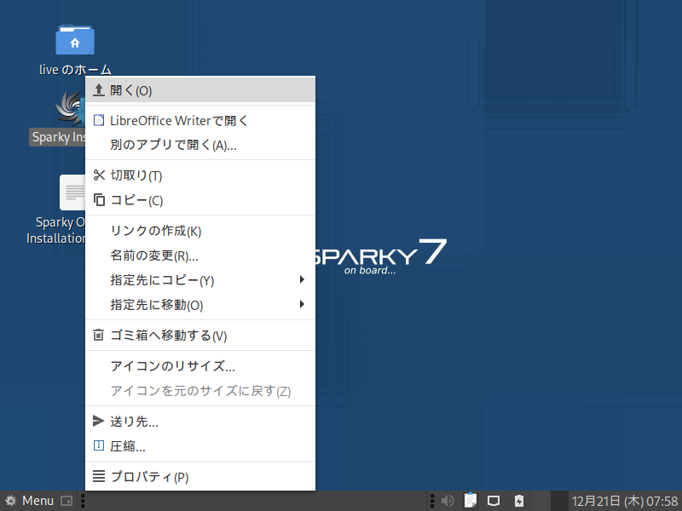
Task: Select 圧縮... menu entry
Action: point(200,445)
